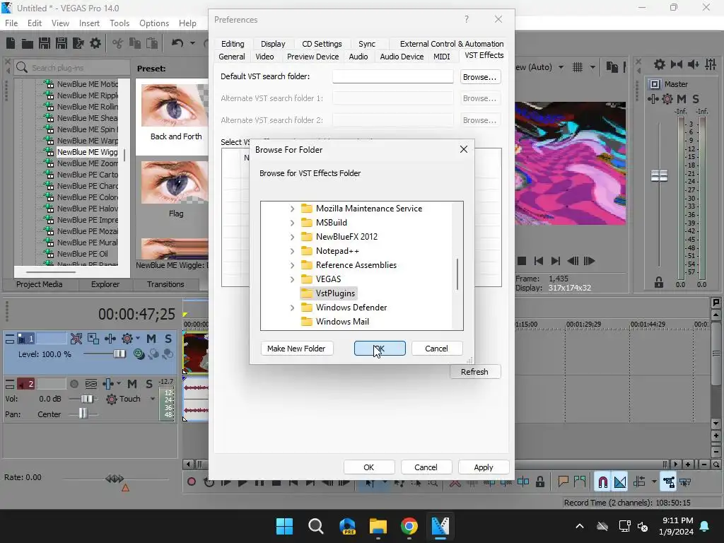Click the Default VST search folder field
The width and height of the screenshot is (724, 543).
pos(392,76)
